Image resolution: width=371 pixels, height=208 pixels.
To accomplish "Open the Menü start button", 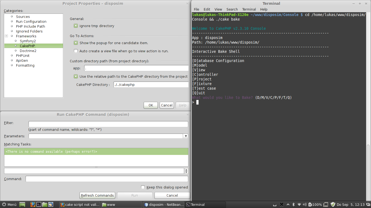I will click(9, 204).
